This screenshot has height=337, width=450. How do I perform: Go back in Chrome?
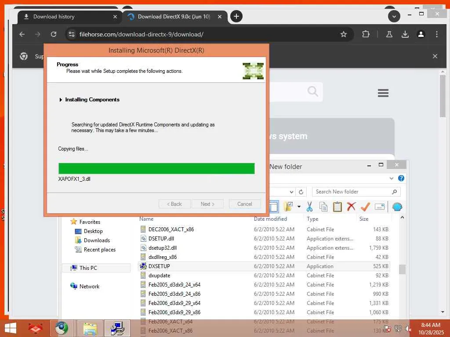(x=22, y=34)
